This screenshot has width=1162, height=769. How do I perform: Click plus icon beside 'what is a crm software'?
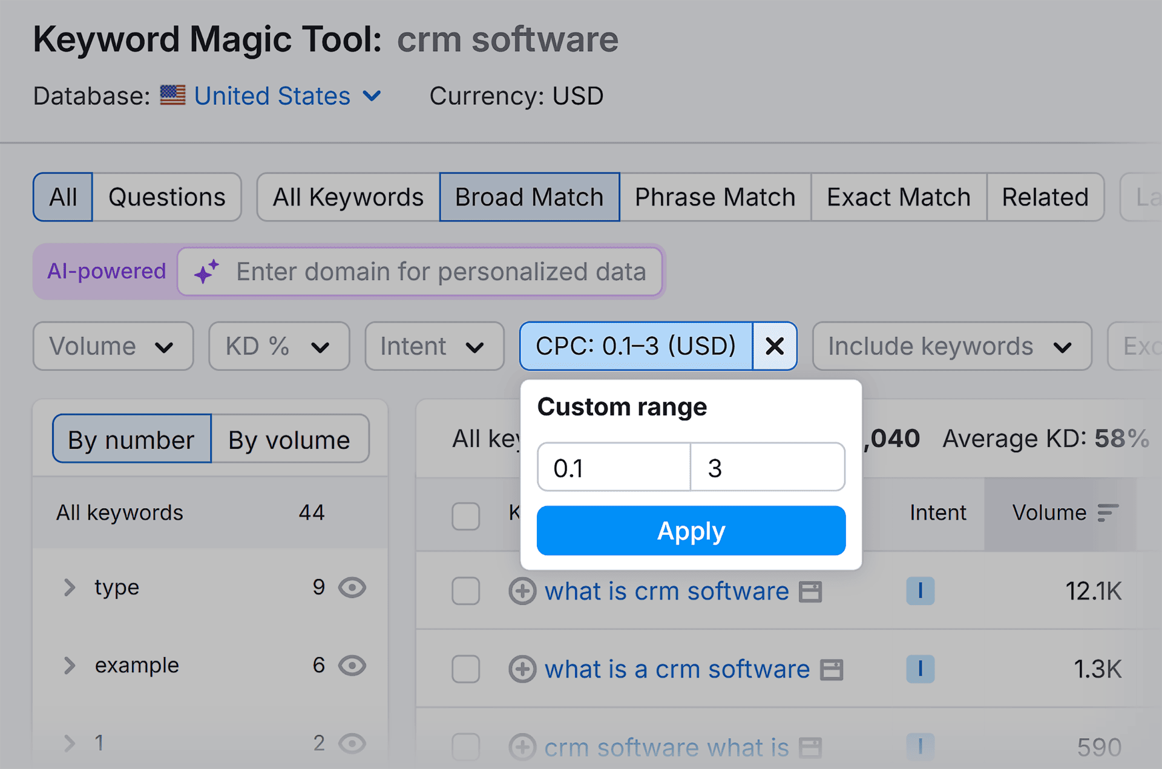coord(522,669)
